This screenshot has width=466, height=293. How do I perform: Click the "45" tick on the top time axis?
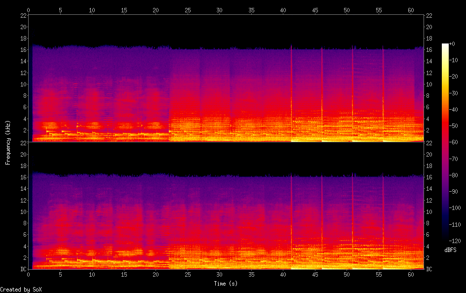click(315, 10)
